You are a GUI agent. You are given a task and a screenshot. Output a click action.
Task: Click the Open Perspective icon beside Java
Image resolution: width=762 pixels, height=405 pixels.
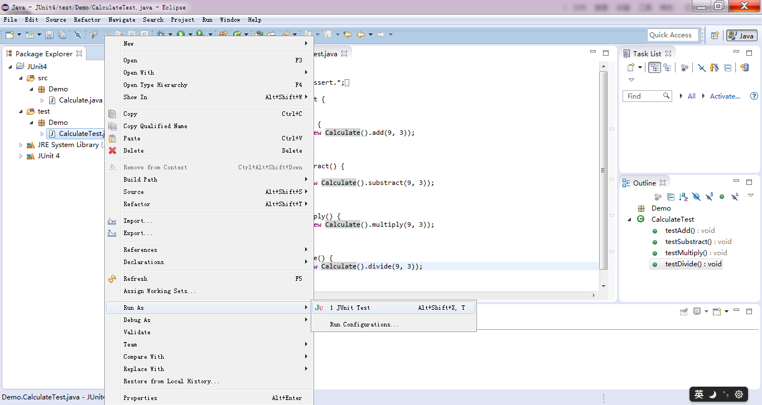point(715,35)
